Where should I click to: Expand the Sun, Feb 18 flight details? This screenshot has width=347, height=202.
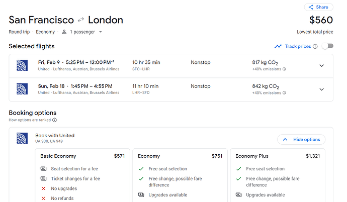click(321, 89)
